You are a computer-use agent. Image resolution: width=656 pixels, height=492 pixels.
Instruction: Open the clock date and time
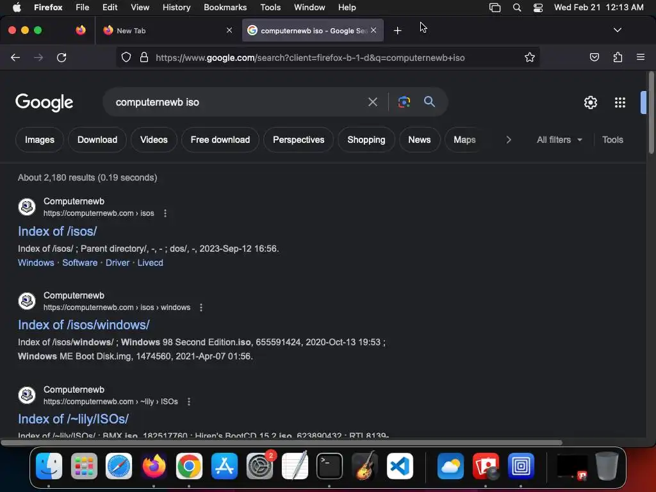click(599, 8)
